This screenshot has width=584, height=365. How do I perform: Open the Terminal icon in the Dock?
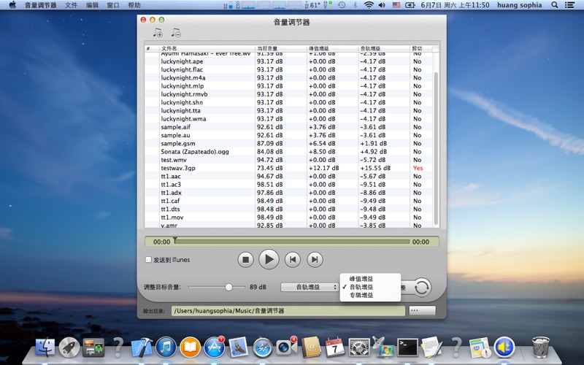point(407,347)
